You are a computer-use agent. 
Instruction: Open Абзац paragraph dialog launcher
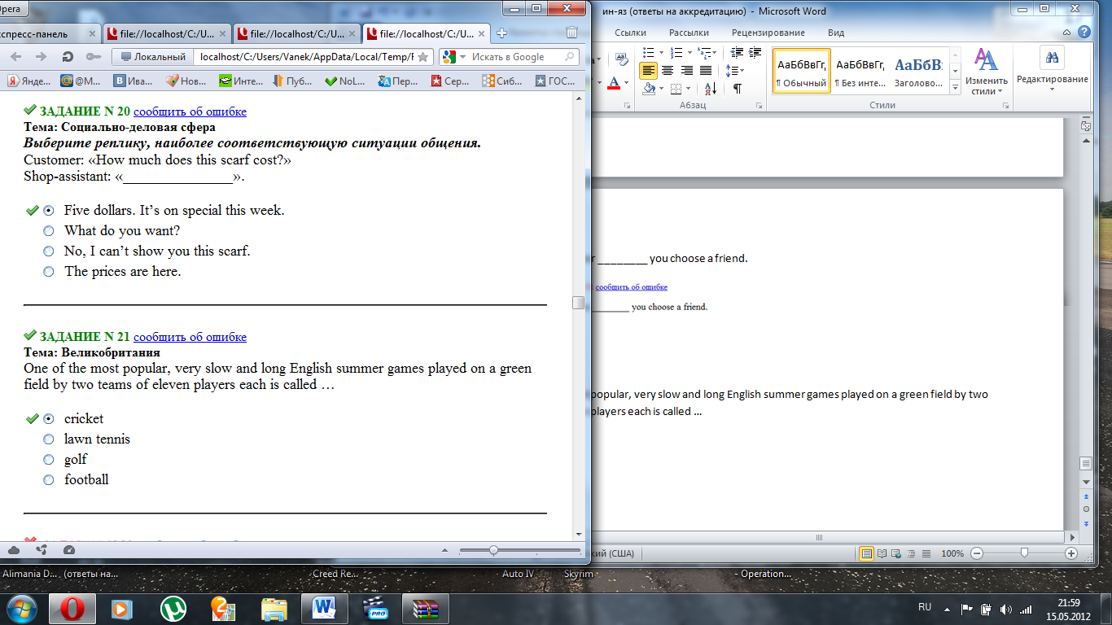(x=759, y=106)
